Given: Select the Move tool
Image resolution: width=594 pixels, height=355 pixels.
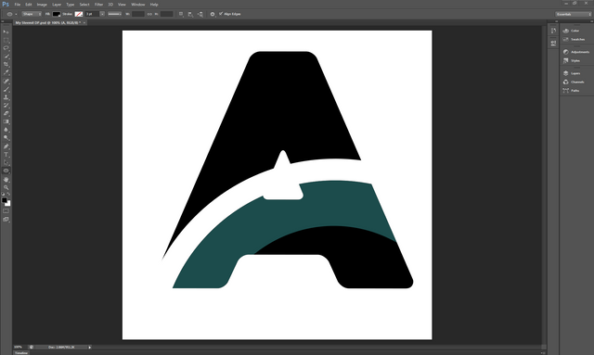Looking at the screenshot, I should [x=6, y=32].
